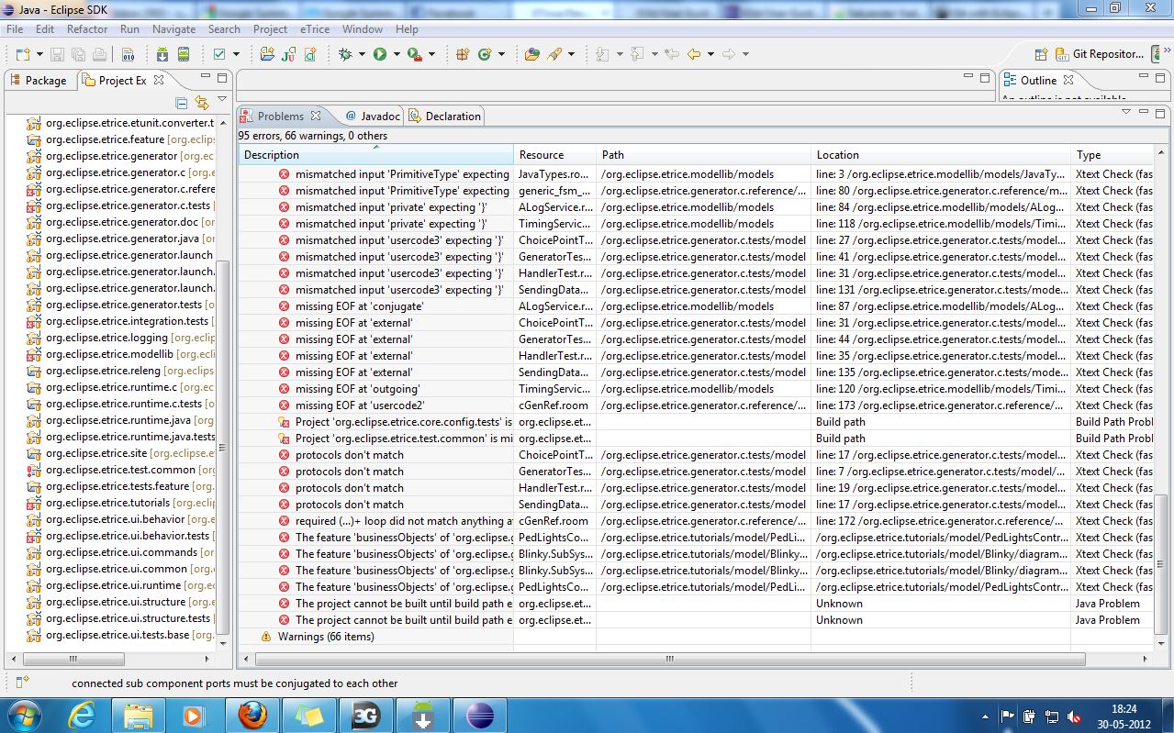This screenshot has height=733, width=1174.
Task: Sort problems by the Description column header
Action: click(x=376, y=155)
